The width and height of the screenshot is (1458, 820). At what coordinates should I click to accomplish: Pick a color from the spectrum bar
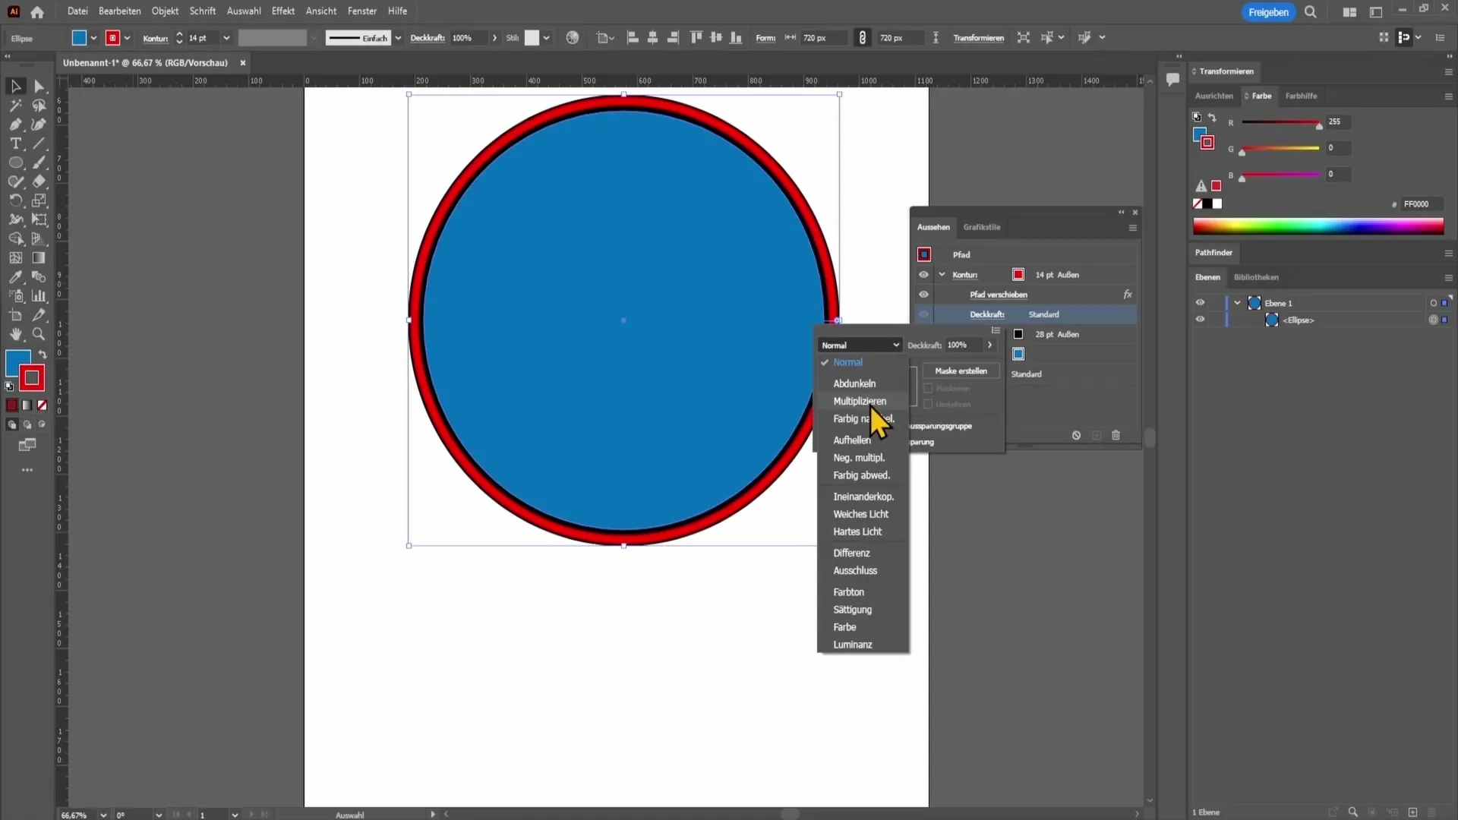click(x=1318, y=226)
